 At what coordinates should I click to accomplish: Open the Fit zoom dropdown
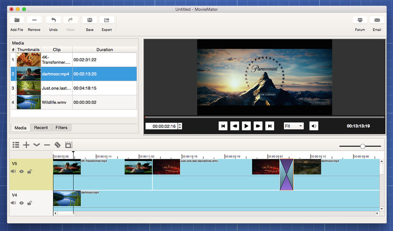[x=294, y=126]
